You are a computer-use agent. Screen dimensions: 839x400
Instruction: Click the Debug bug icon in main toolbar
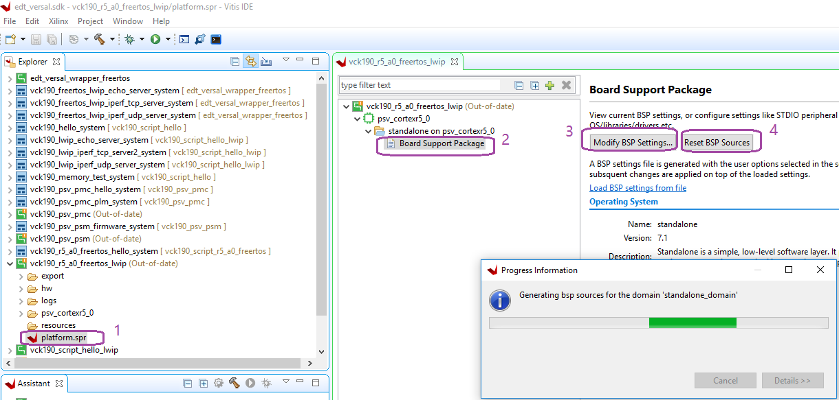click(129, 40)
